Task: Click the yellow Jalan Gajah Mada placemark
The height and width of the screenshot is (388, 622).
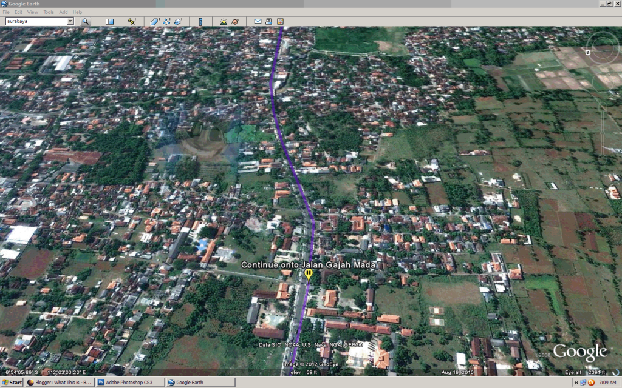Action: 309,273
